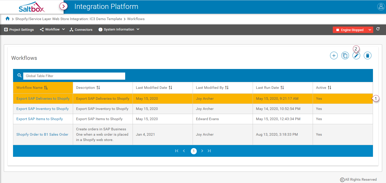Focus the Global Table Filter field
Screen dimensions: 386x183
[x=74, y=76]
